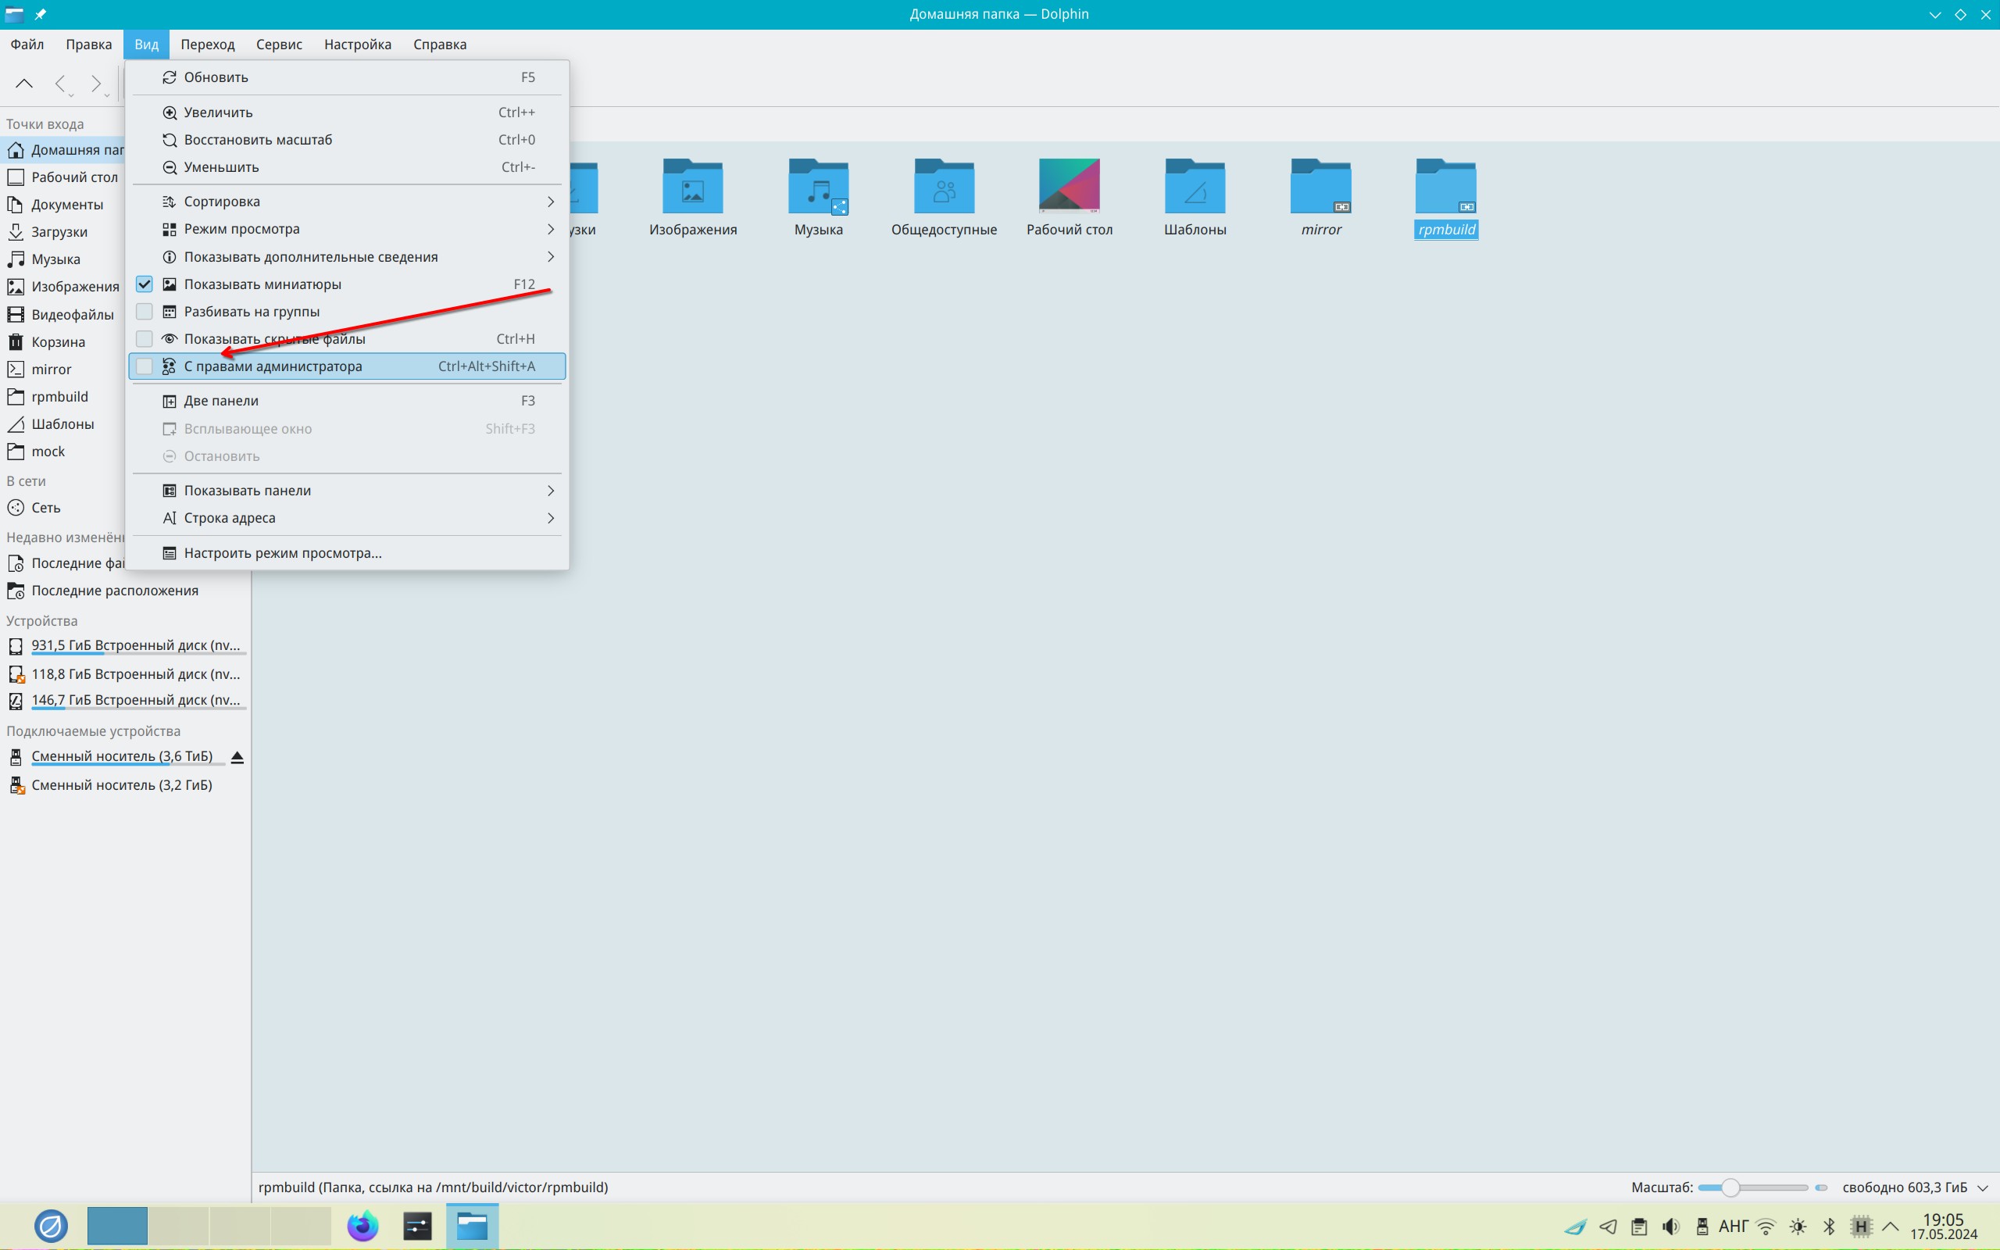Go back with the back arrow
This screenshot has width=2000, height=1250.
pos(59,83)
